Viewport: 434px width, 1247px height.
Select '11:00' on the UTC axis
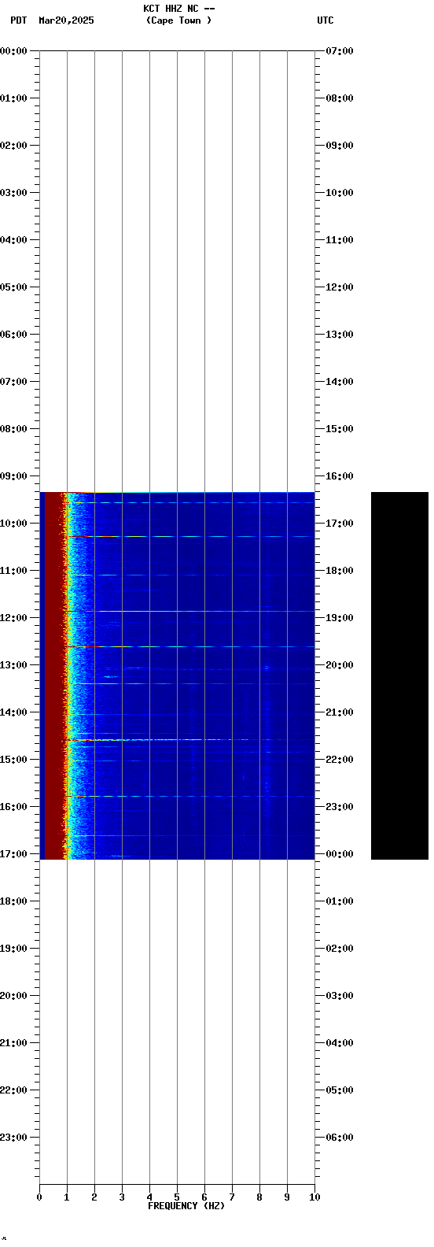(340, 240)
